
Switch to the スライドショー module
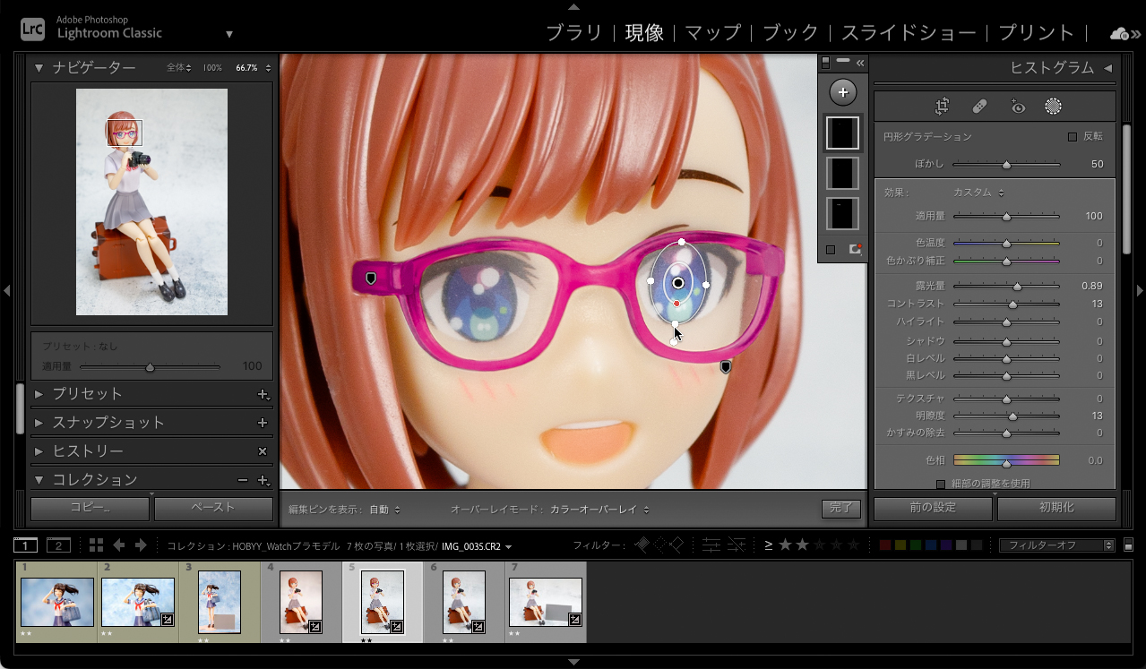tap(909, 33)
